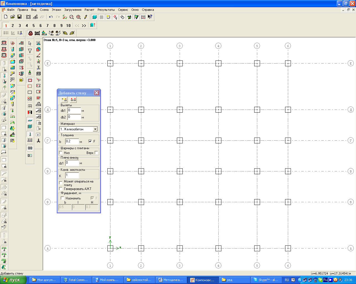Select the pencil edit tool
Viewport: 356px width, 284px height.
[x=86, y=17]
